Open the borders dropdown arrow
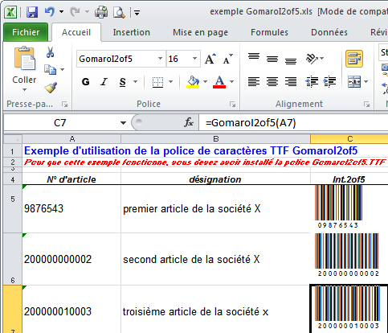This screenshot has height=333, width=388. 171,82
